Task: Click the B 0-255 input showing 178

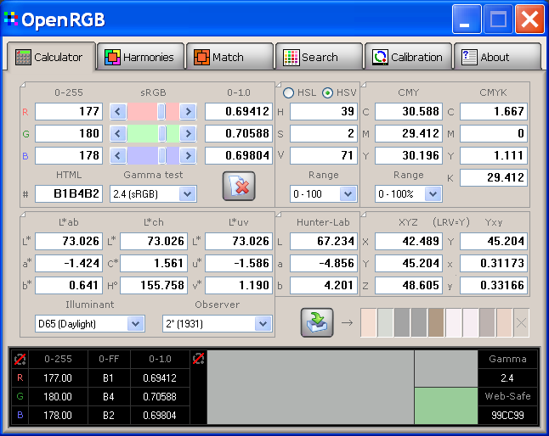Action: pos(69,155)
